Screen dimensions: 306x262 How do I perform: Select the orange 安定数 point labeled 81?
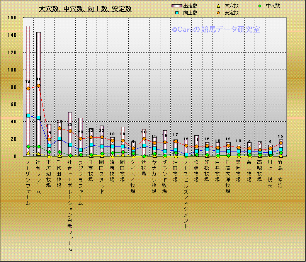point(39,86)
